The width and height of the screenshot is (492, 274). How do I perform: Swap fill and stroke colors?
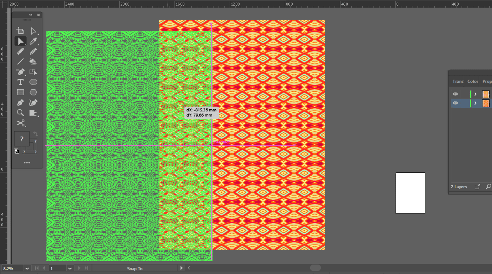click(35, 134)
